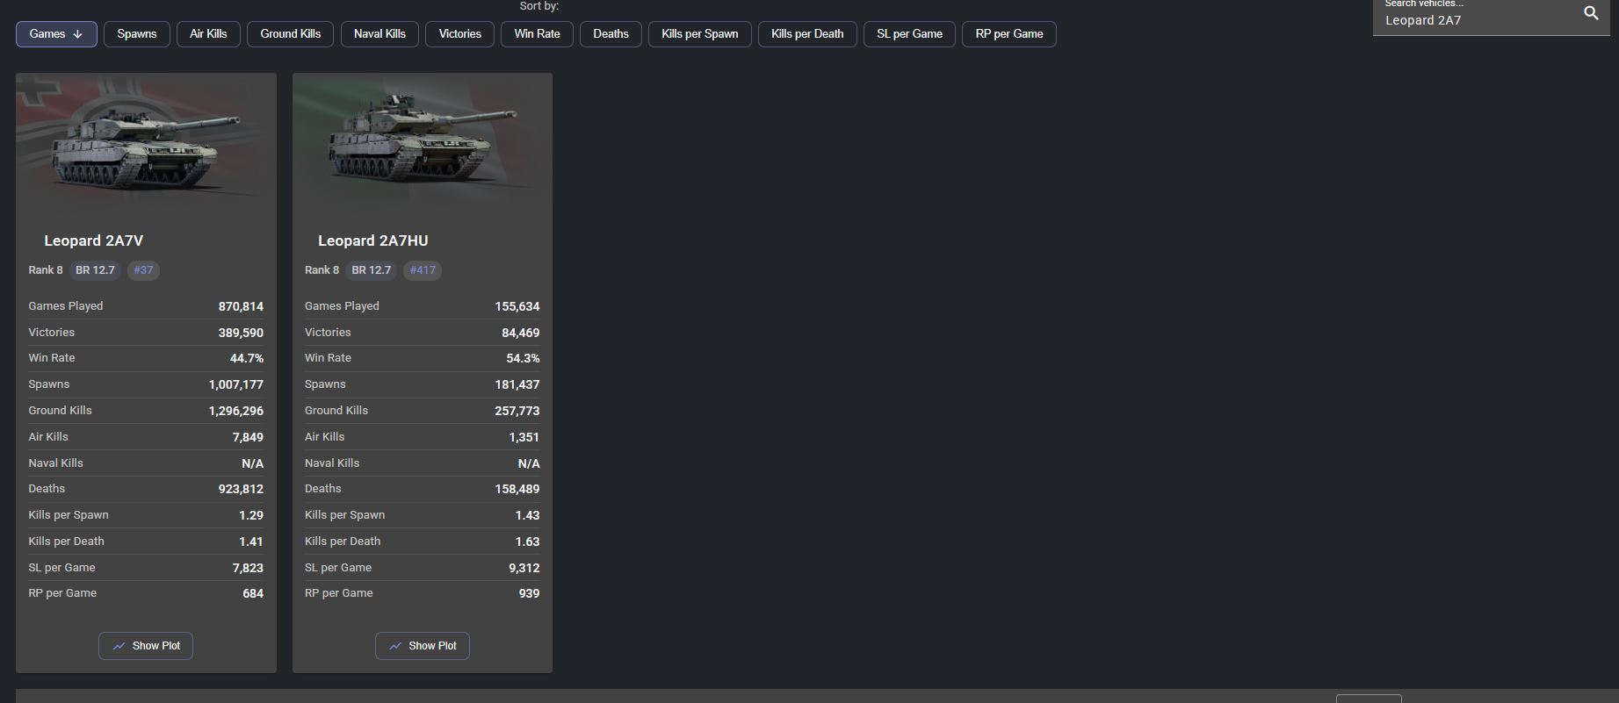Sort by RP per Game
1619x703 pixels.
click(1008, 34)
